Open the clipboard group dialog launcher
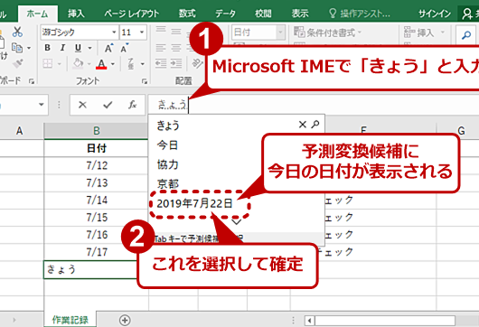The height and width of the screenshot is (327, 479). (32, 81)
